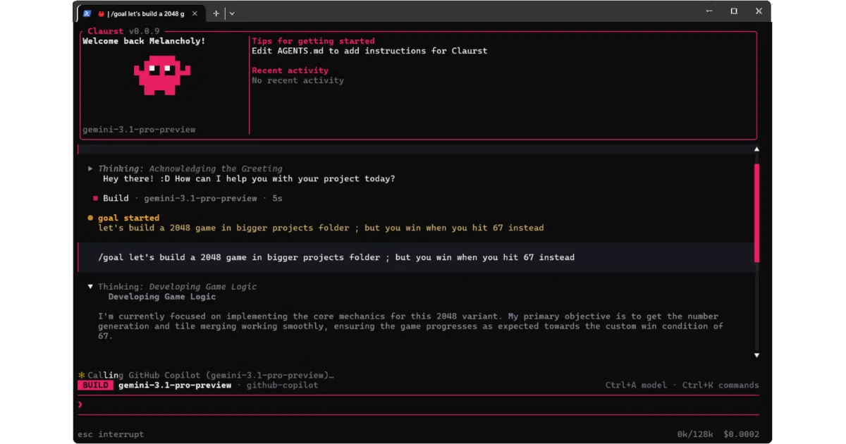Open the terminal profile dropdown chevron
The image size is (846, 444).
click(232, 13)
